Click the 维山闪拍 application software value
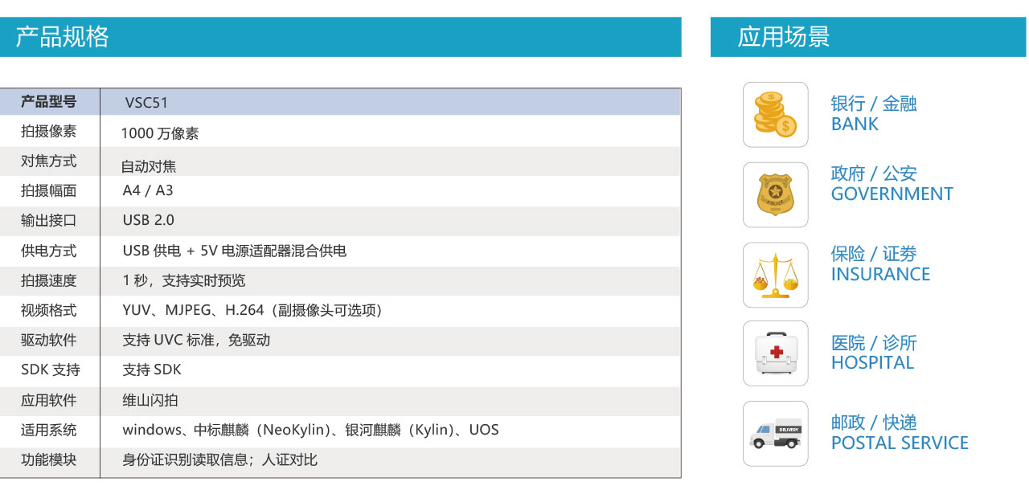This screenshot has width=1029, height=494. (x=150, y=400)
